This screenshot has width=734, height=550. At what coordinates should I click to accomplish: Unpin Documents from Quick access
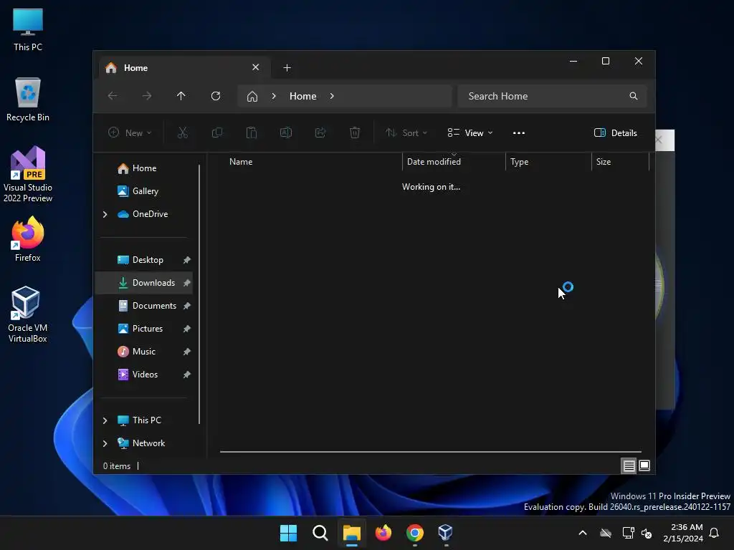pyautogui.click(x=187, y=306)
